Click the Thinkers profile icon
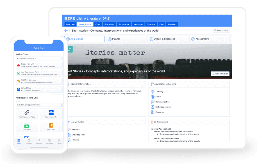 tap(69, 140)
